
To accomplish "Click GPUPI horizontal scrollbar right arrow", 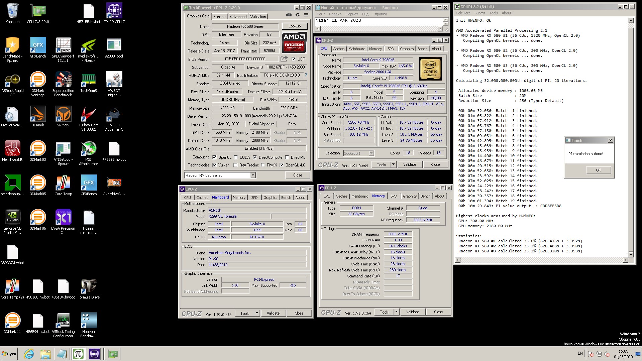I will click(x=626, y=260).
